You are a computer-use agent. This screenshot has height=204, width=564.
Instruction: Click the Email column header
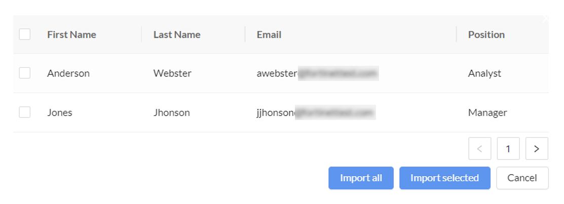269,35
